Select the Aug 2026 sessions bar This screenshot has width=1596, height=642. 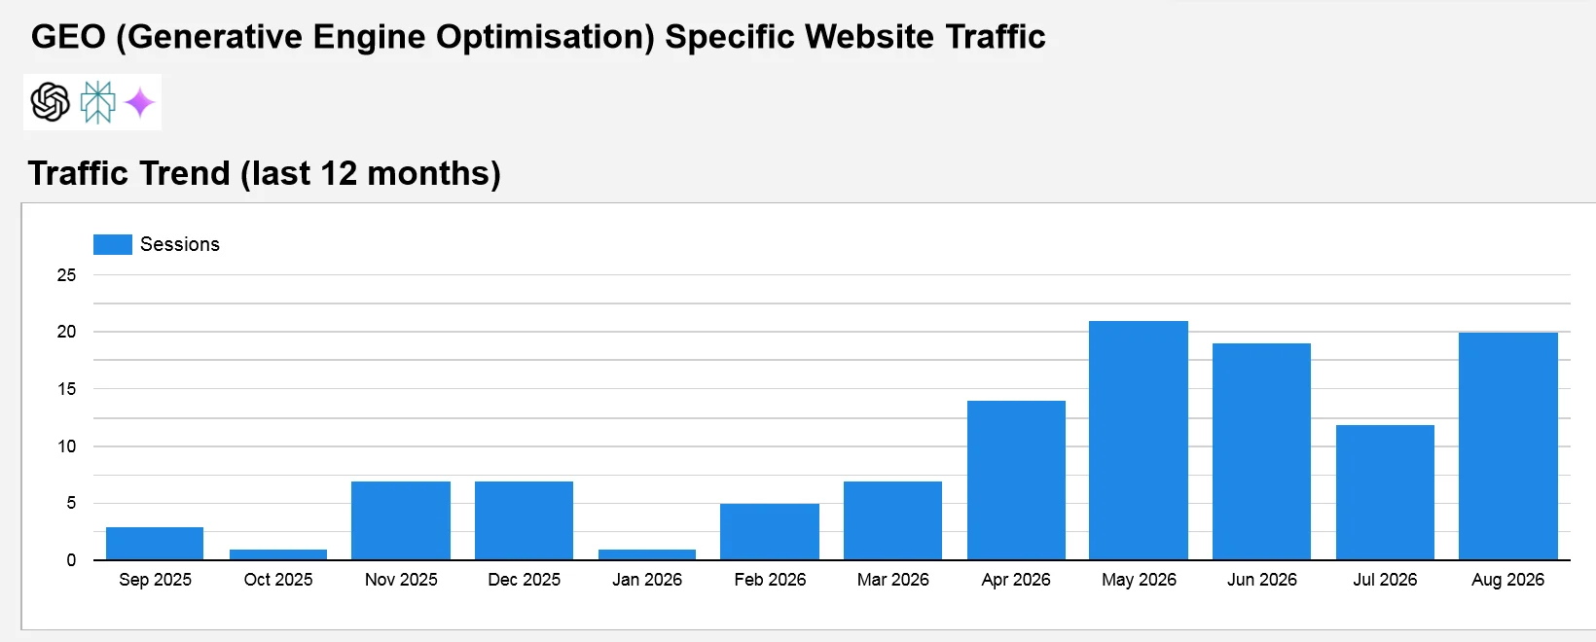point(1508,446)
